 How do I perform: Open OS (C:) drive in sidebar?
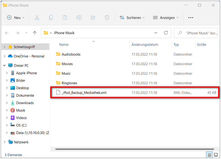(x=21, y=125)
